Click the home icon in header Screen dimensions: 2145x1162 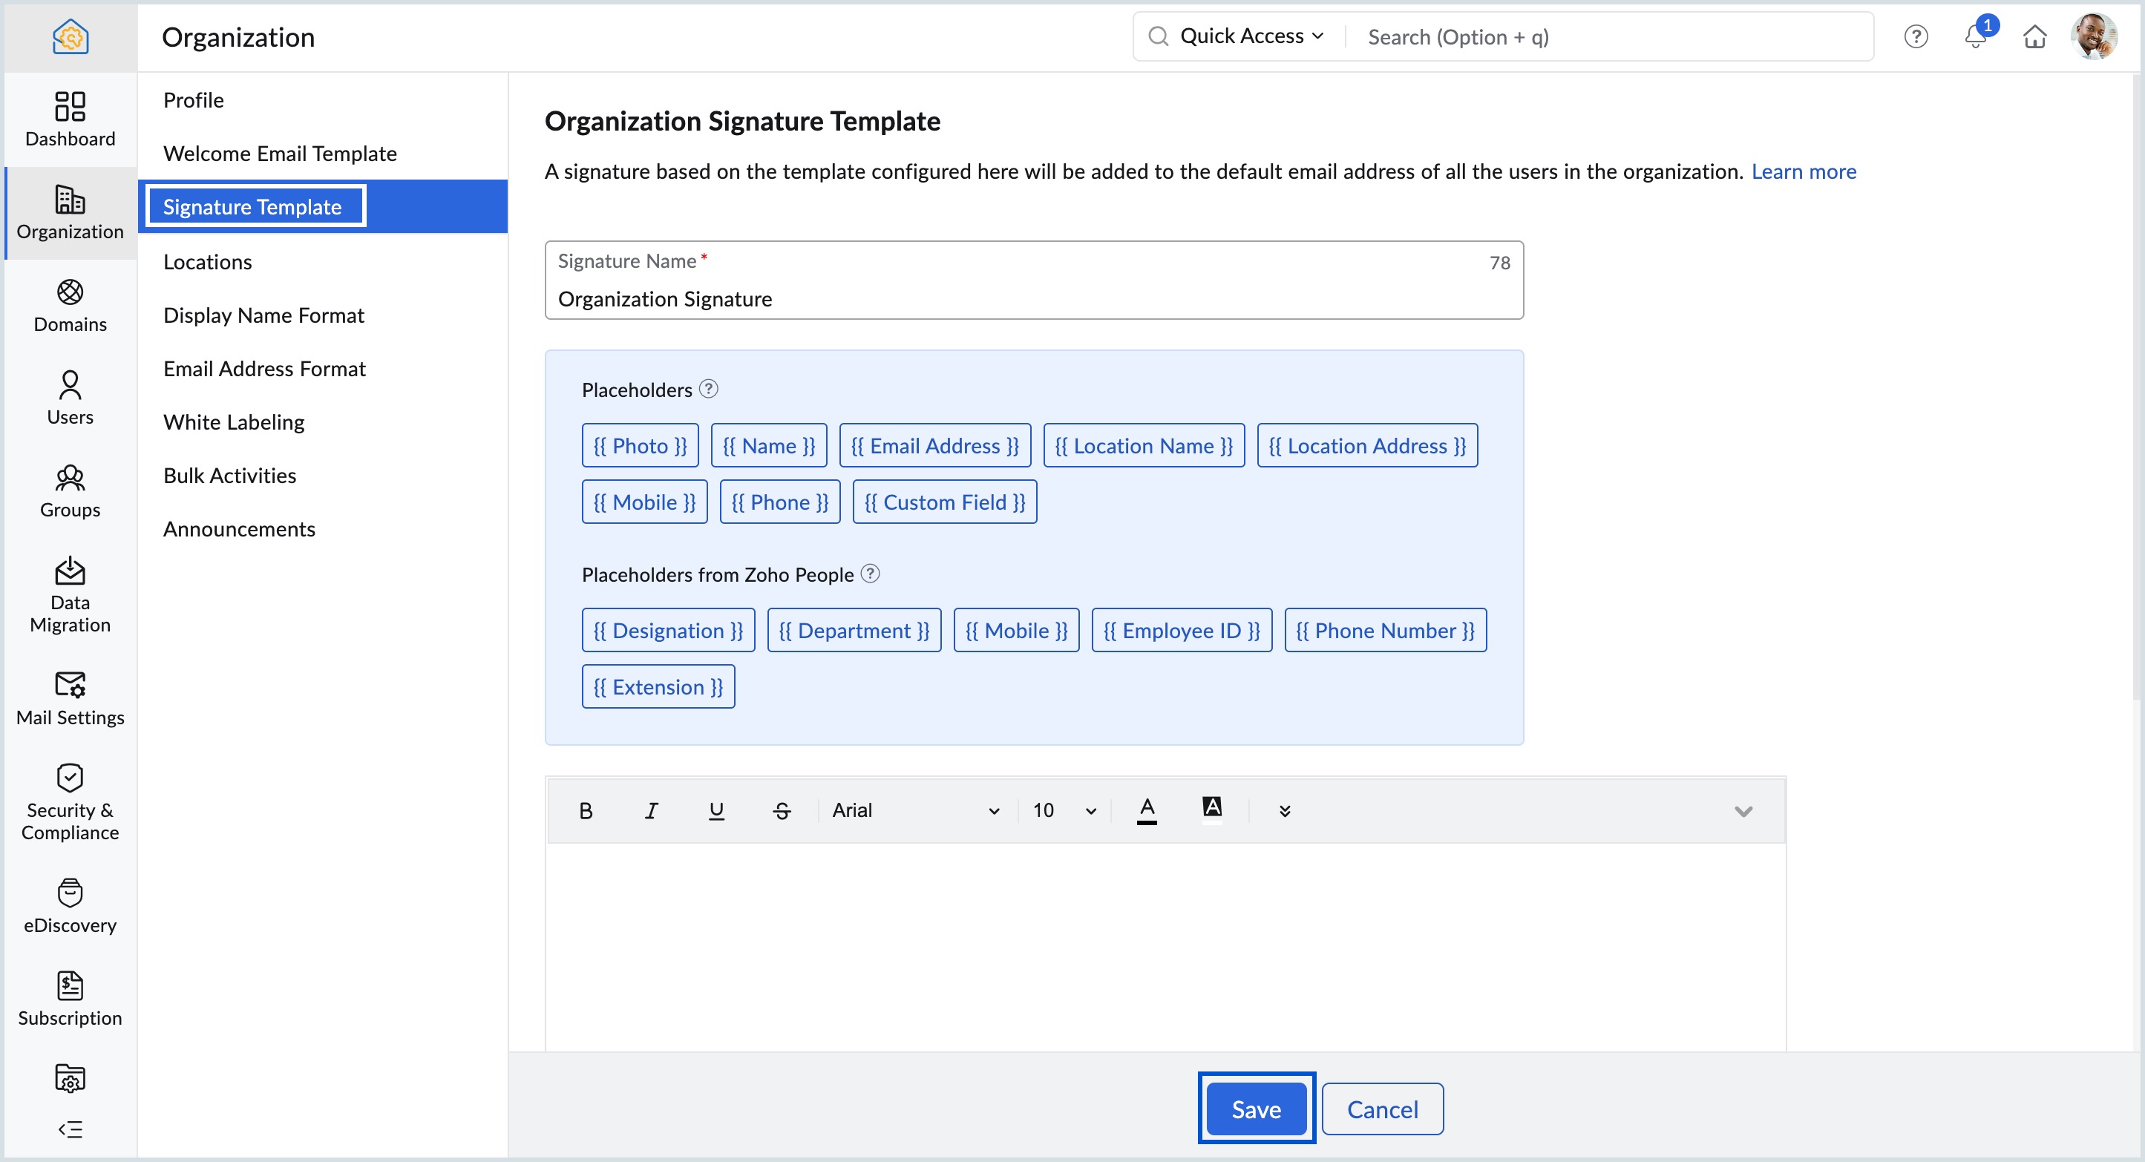[2034, 36]
